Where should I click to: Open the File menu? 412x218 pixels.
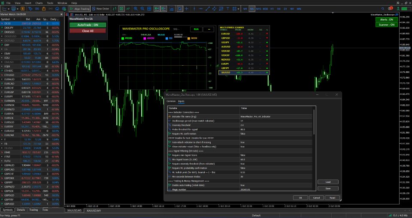point(8,3)
